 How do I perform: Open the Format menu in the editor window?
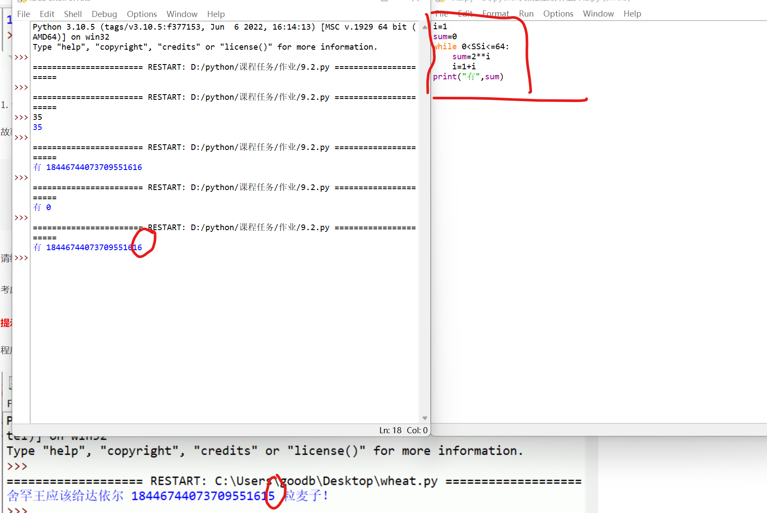coord(496,14)
